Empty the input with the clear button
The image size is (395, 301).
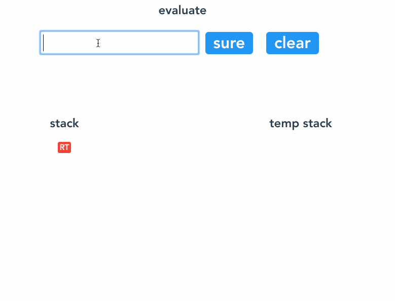point(293,43)
